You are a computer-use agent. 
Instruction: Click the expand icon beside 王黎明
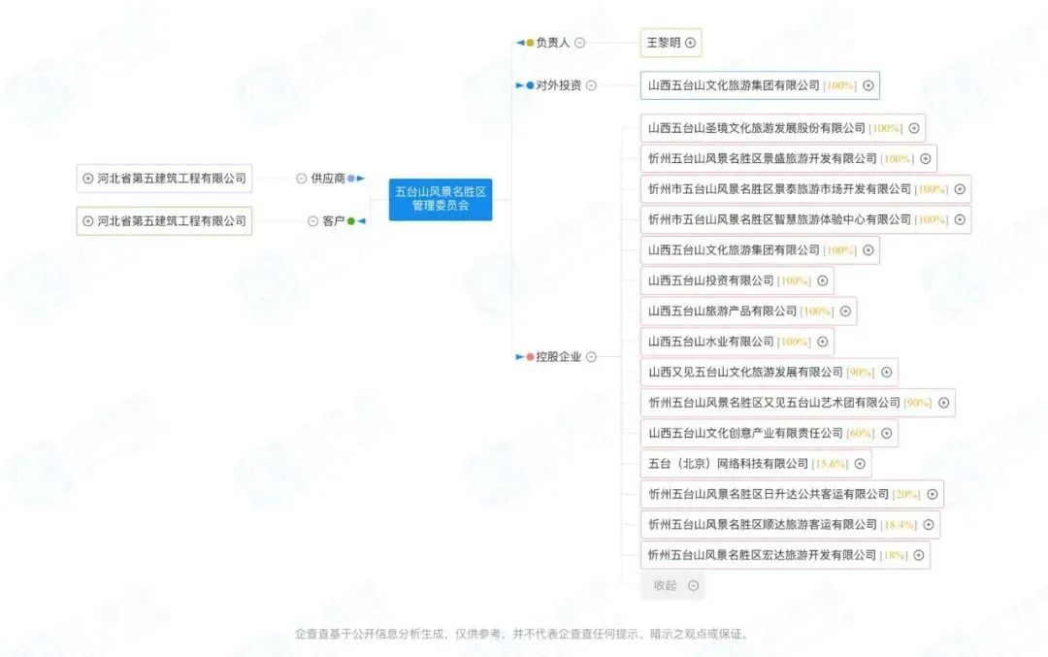(x=688, y=43)
